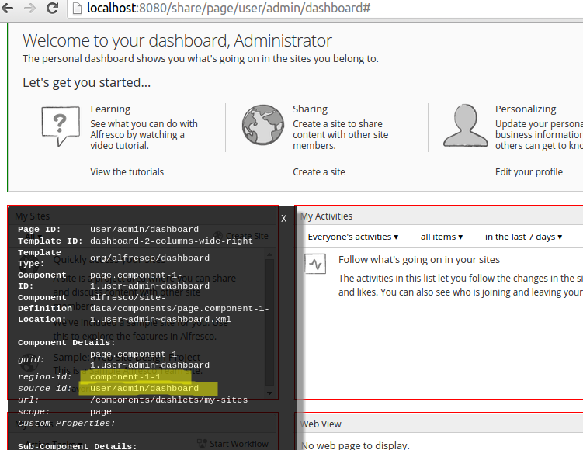
Task: Click the Welcome to your dashboard heading
Action: click(x=177, y=41)
